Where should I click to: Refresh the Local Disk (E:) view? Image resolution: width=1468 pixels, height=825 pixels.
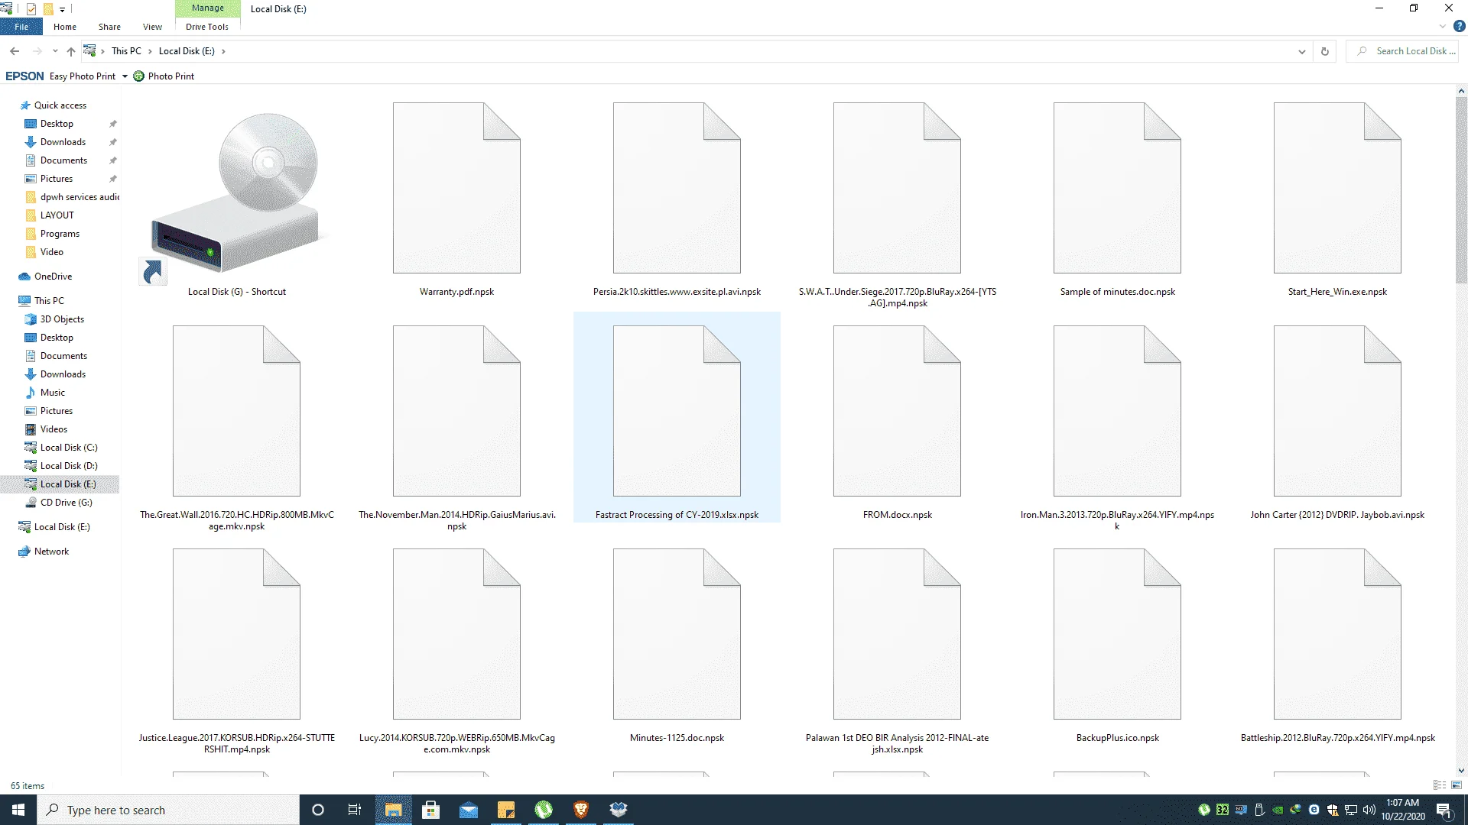(1325, 51)
